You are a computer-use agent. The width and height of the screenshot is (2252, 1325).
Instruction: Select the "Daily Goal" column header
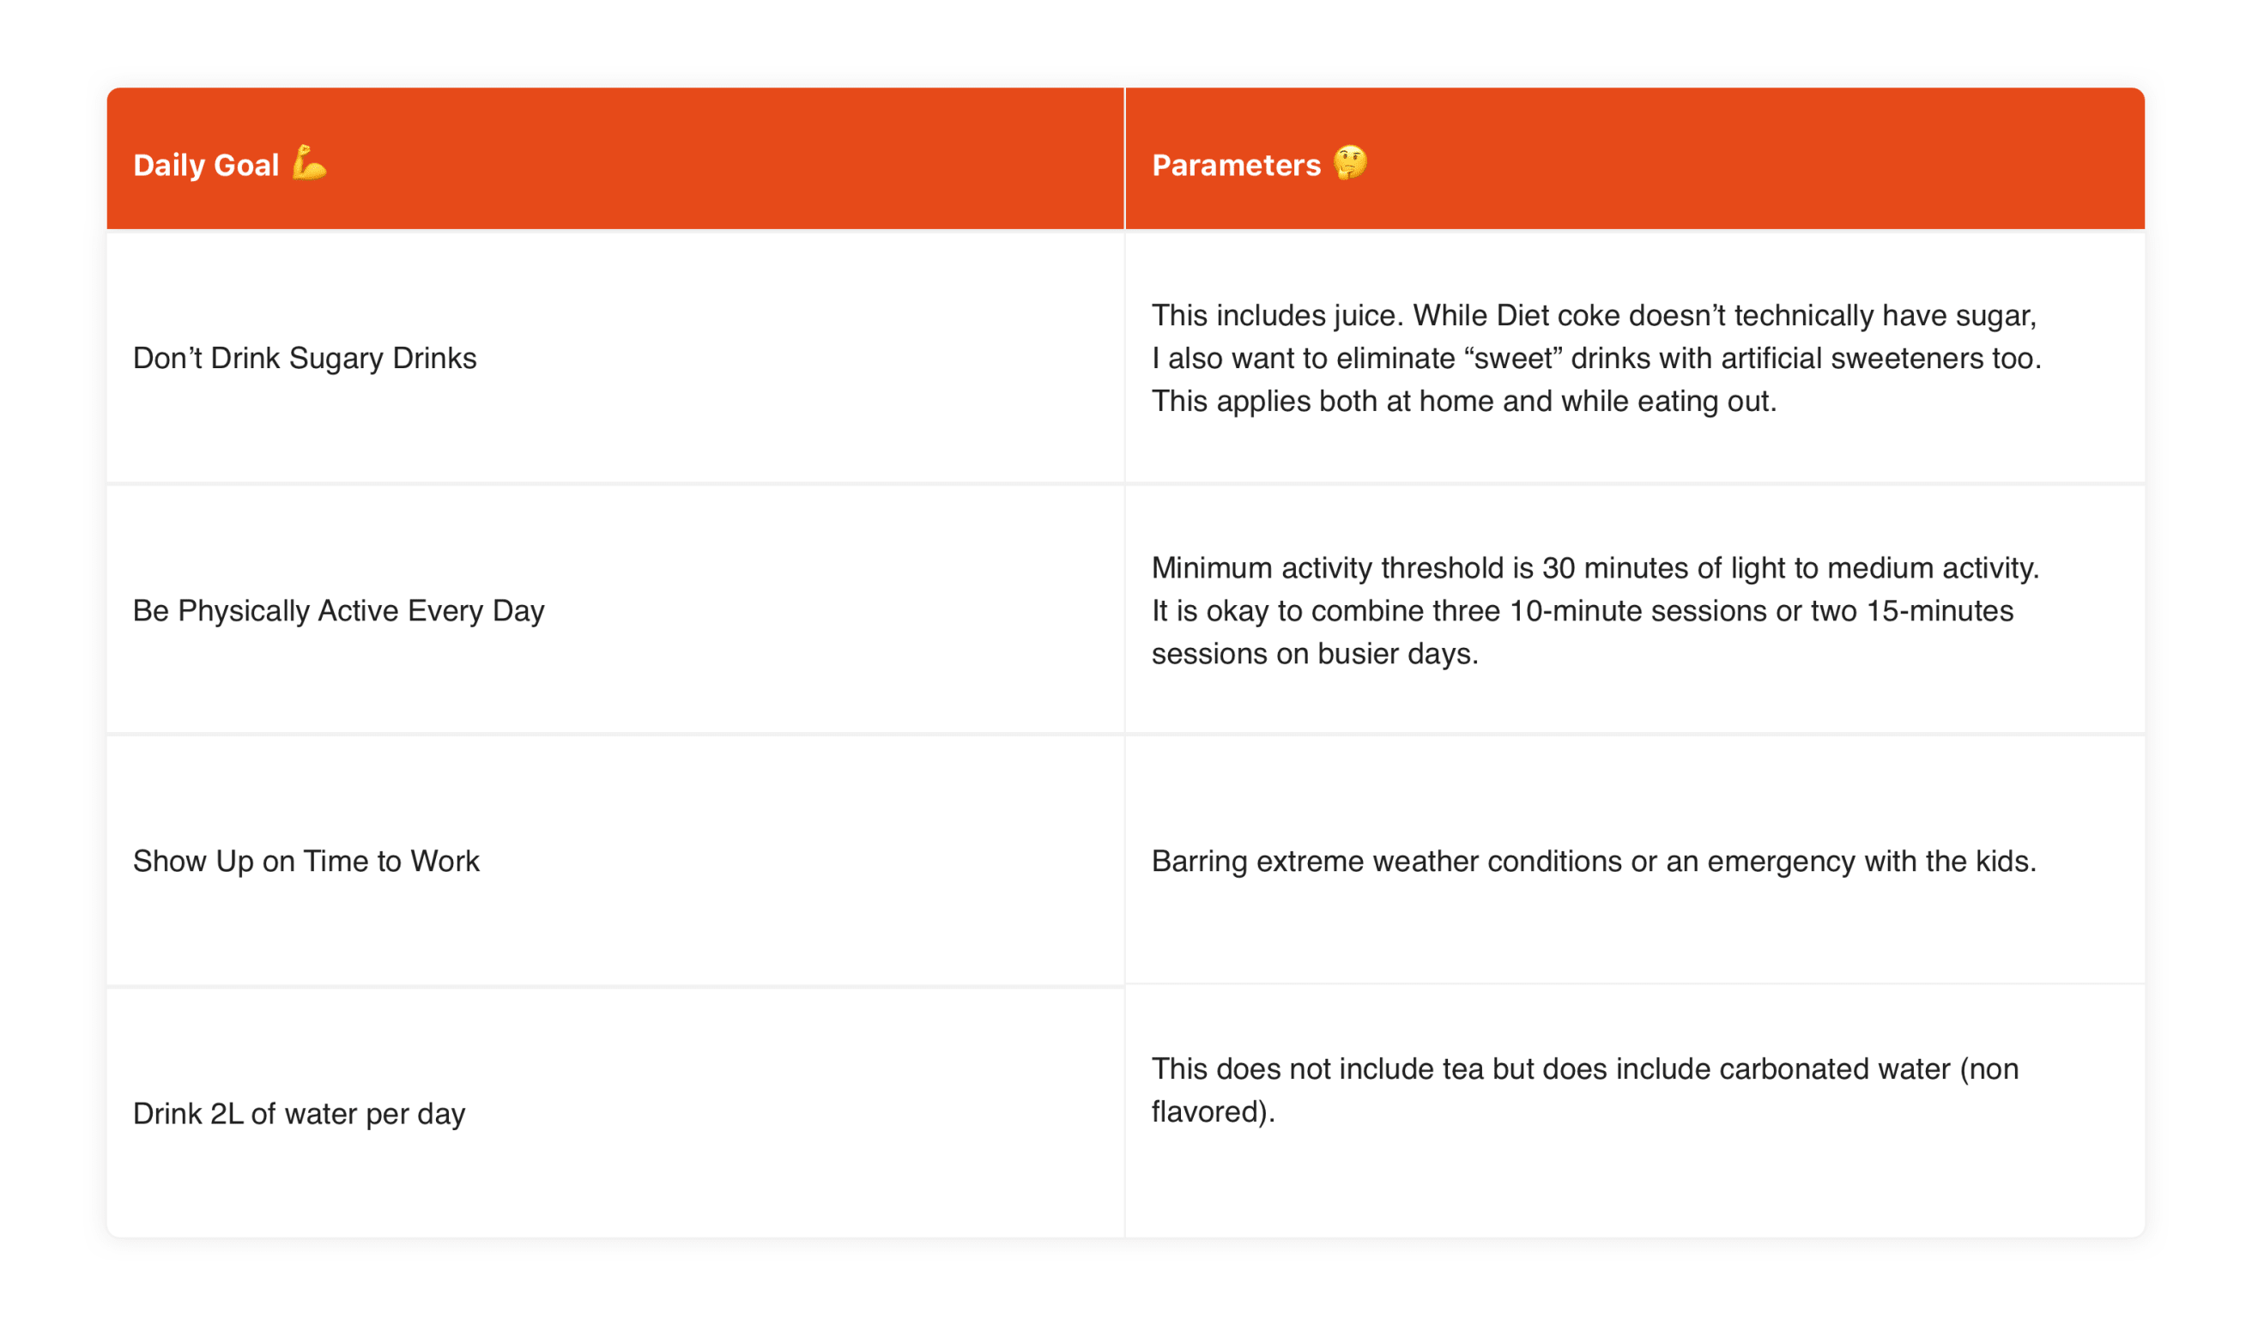[614, 158]
